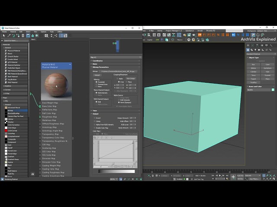Open the Utilities menu in Slate editor
This screenshot has height=207, width=277.
(x=60, y=32)
